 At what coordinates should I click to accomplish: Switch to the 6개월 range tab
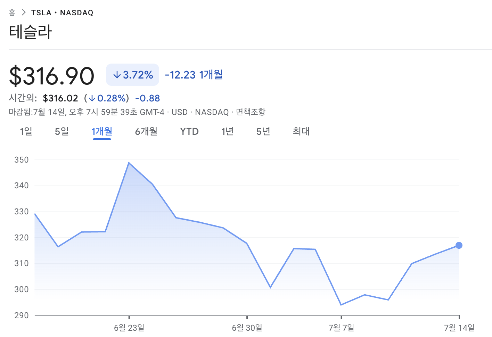pos(146,131)
